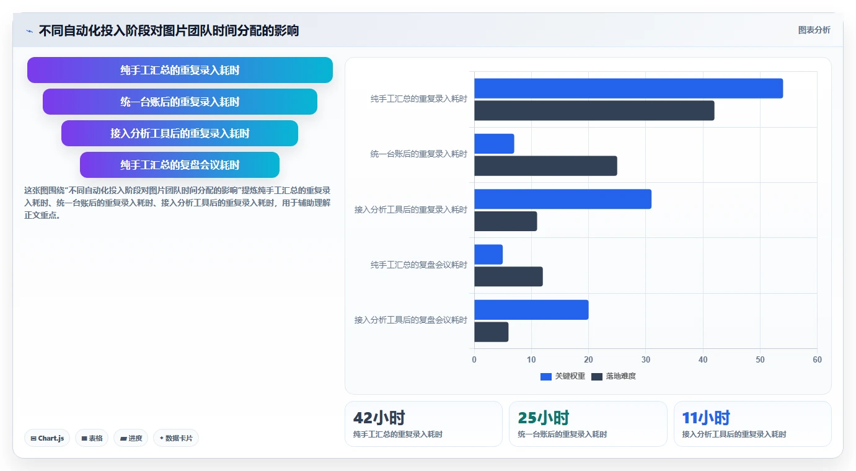856x471 pixels.
Task: Click the x-axis tick value 20
Action: click(x=588, y=359)
